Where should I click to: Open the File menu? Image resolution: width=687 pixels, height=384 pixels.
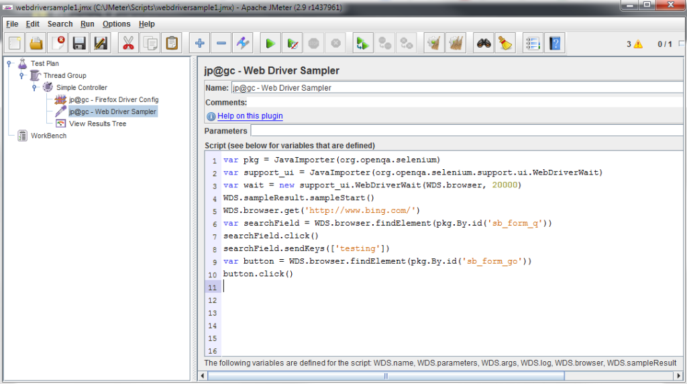12,24
